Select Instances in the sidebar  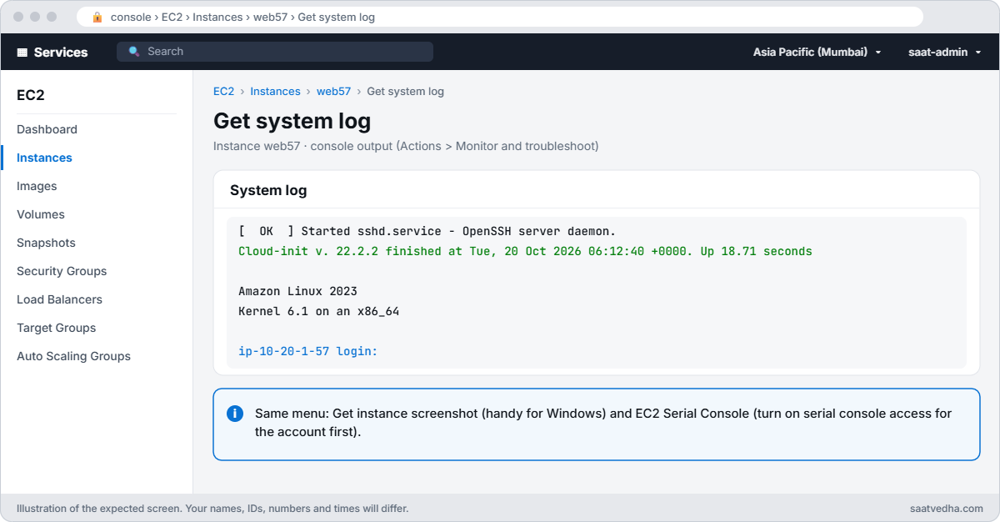point(44,158)
